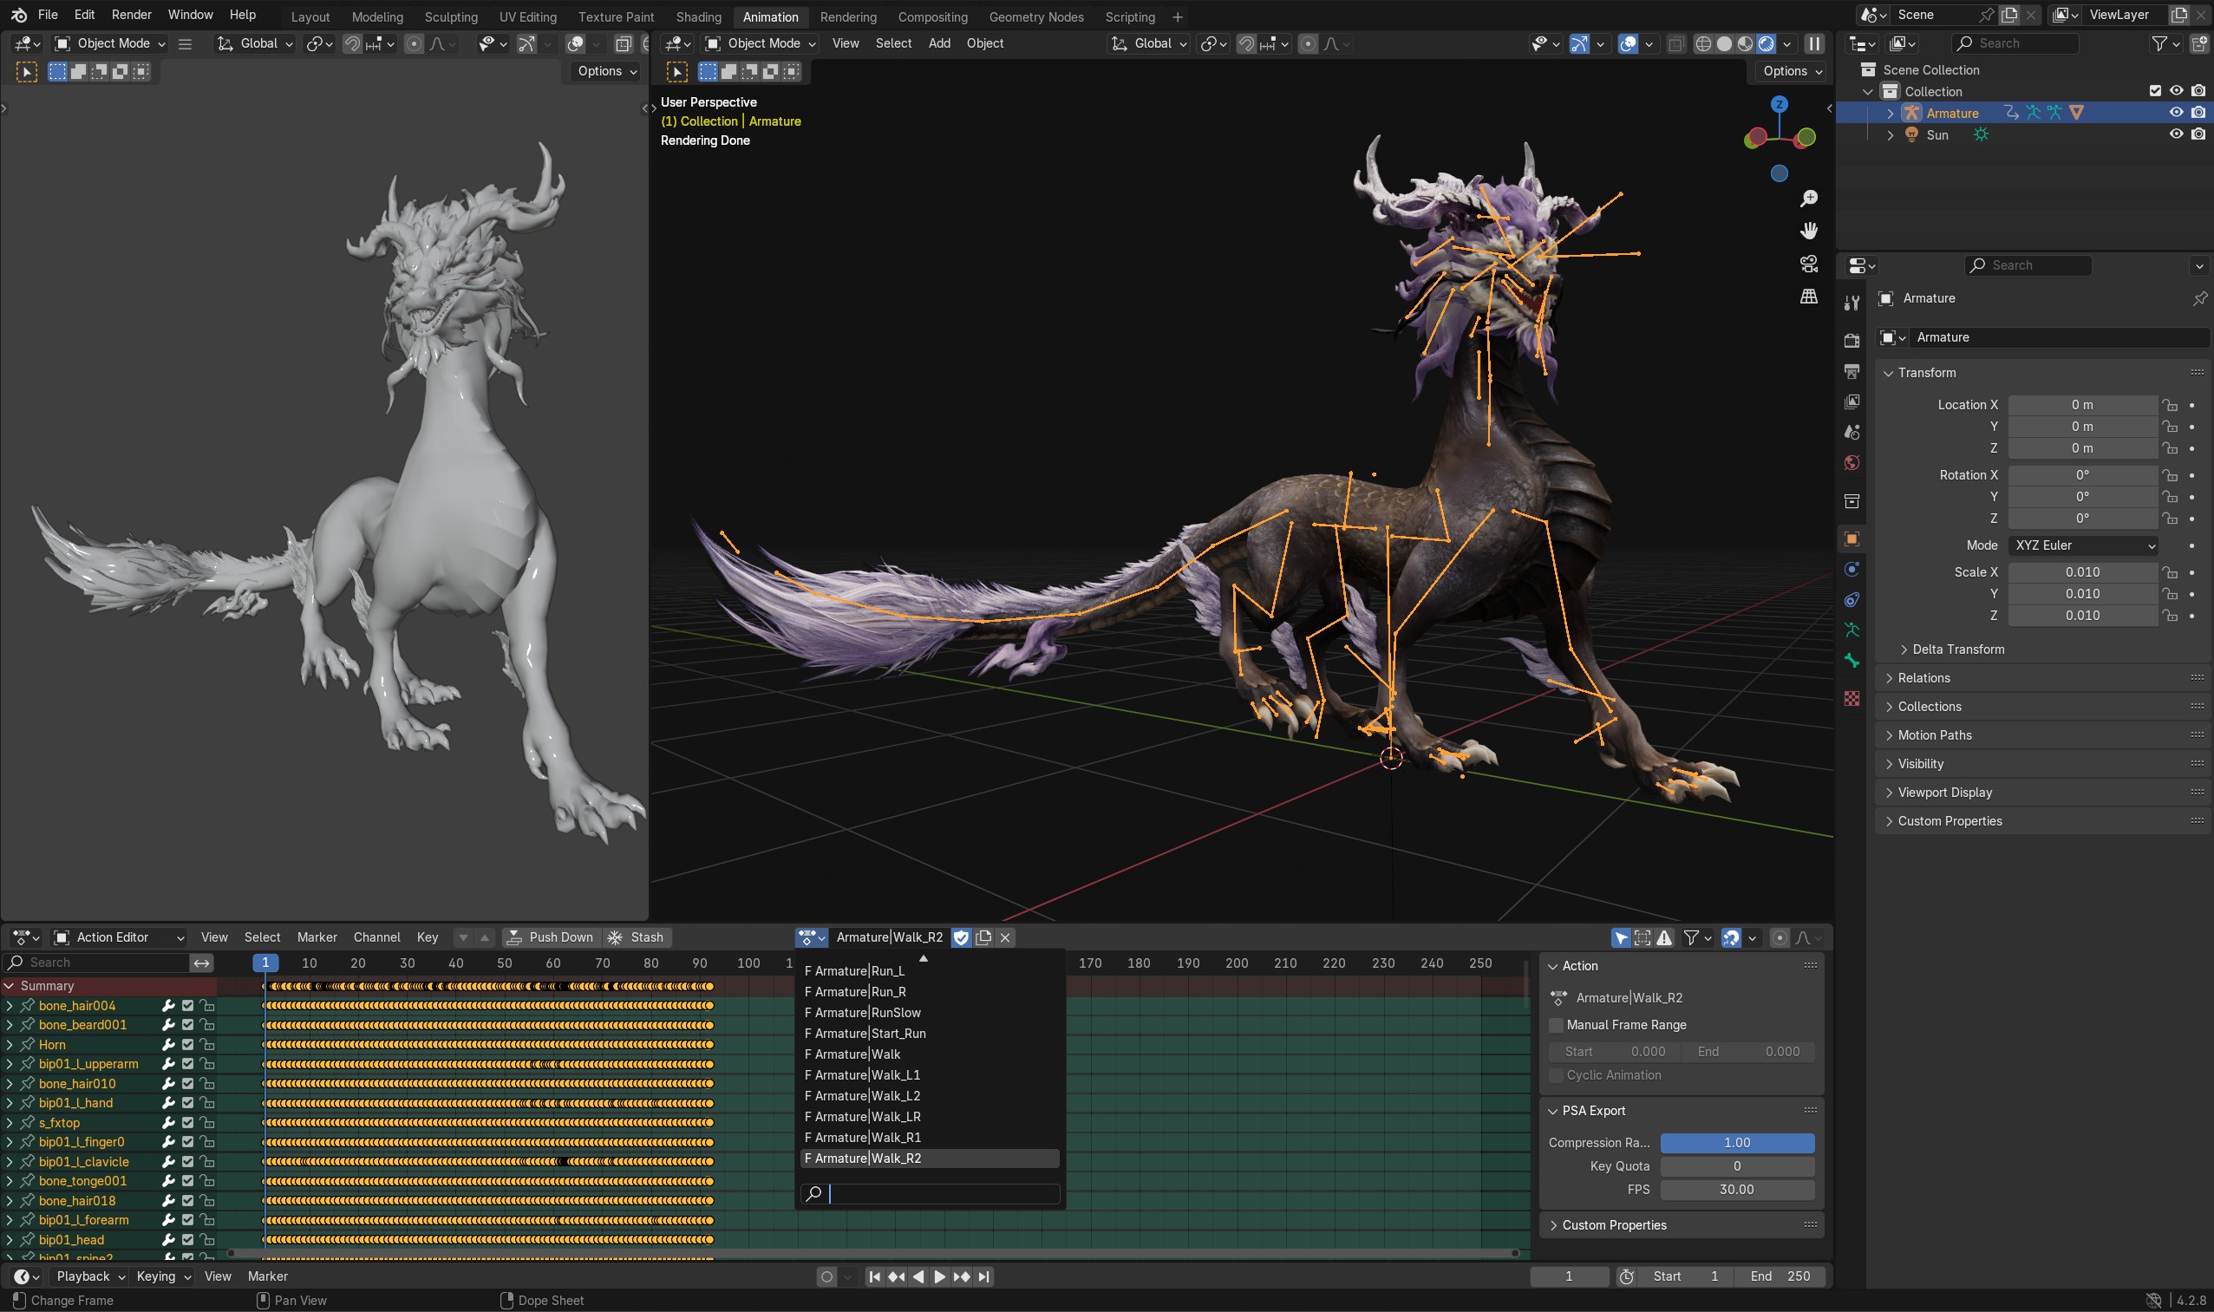Hide the Armature in viewport via eye
Viewport: 2214px width, 1312px height.
pyautogui.click(x=2176, y=112)
